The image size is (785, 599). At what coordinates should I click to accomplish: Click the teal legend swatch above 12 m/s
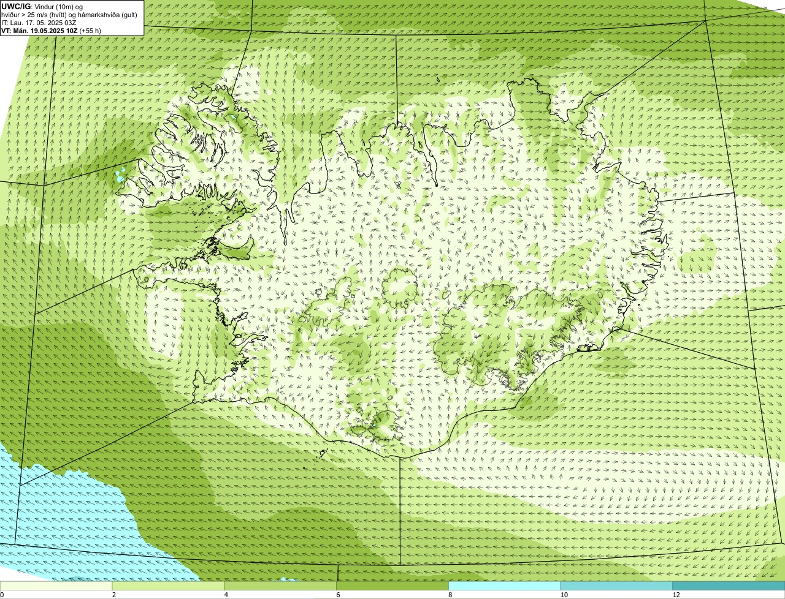click(729, 586)
